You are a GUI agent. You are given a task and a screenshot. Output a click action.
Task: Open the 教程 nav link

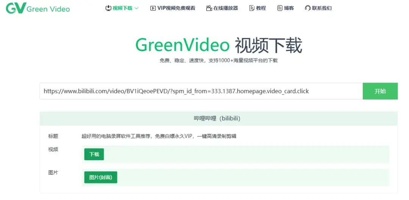click(x=261, y=8)
